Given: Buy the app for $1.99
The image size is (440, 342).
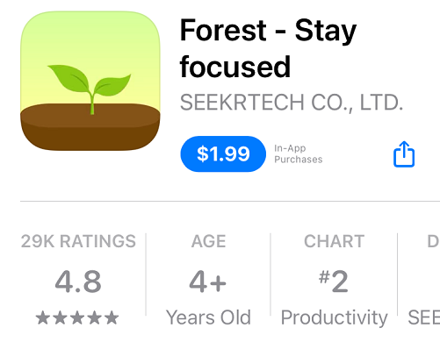Looking at the screenshot, I should pyautogui.click(x=223, y=153).
